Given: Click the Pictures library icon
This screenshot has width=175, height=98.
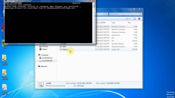Looking at the screenshot, I should coord(40,46).
